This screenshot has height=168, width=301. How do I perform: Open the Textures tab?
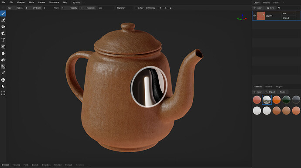[x=16, y=165]
